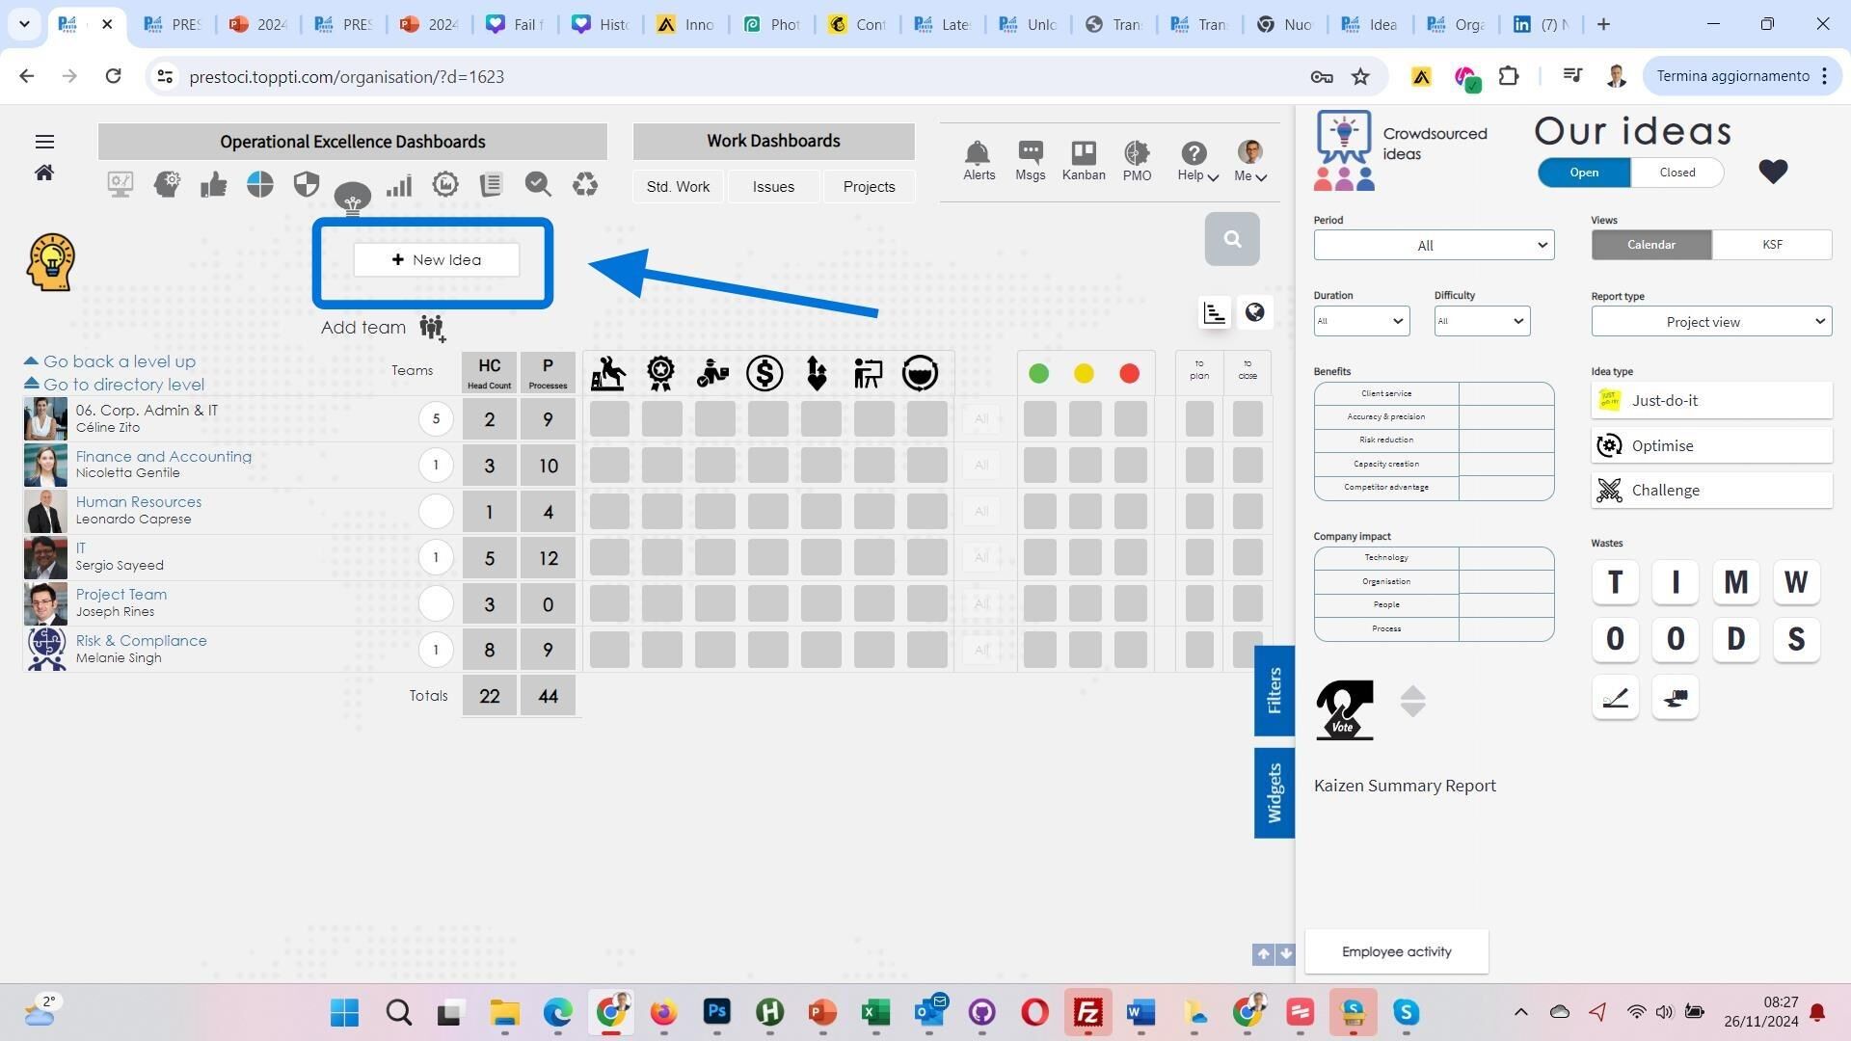The width and height of the screenshot is (1851, 1041).
Task: Click the Add team people icon
Action: [432, 328]
